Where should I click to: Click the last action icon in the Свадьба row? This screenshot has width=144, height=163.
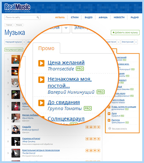click(99, 127)
